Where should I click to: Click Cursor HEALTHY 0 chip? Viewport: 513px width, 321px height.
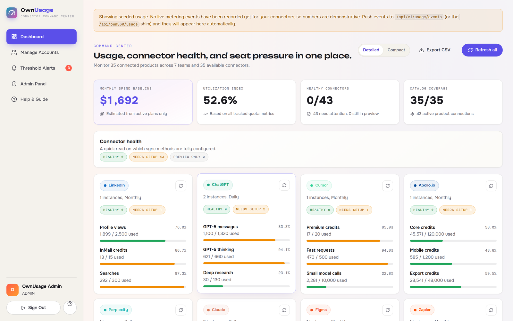point(320,210)
